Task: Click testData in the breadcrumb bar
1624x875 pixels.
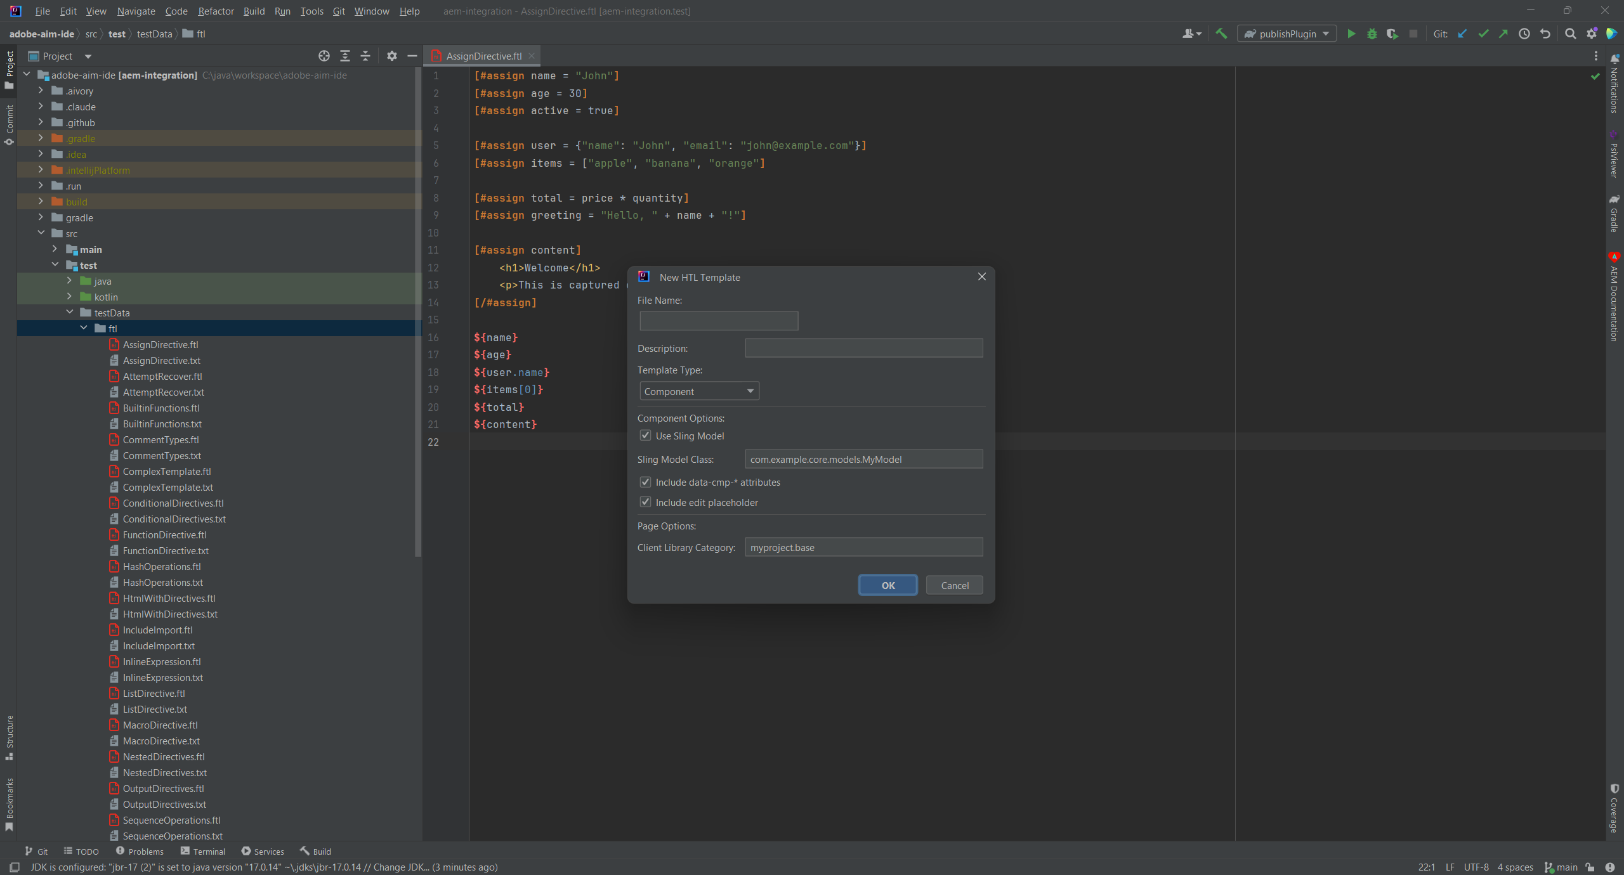Action: 154,34
